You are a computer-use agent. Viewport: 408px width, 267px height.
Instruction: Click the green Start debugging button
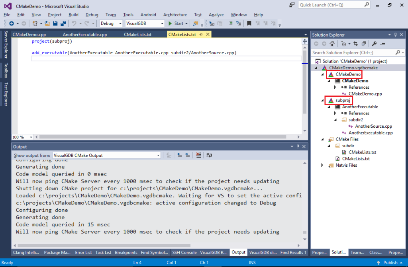176,23
